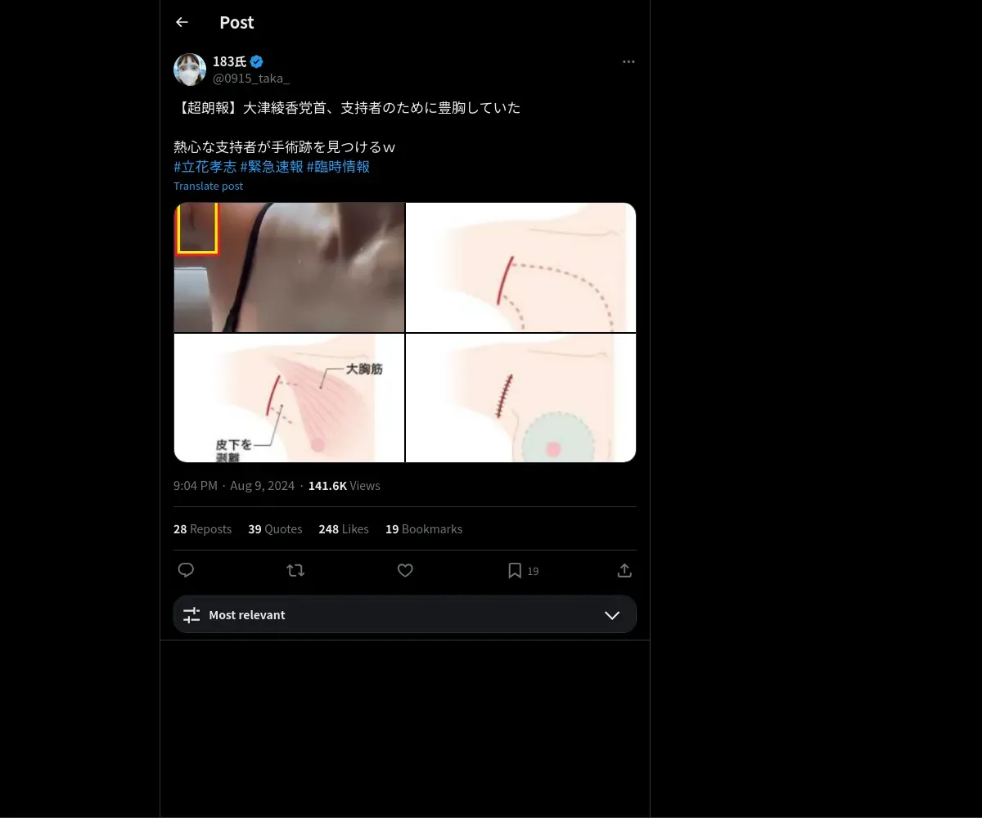This screenshot has height=818, width=982.
Task: Bookmark the post with bookmark icon
Action: point(515,570)
